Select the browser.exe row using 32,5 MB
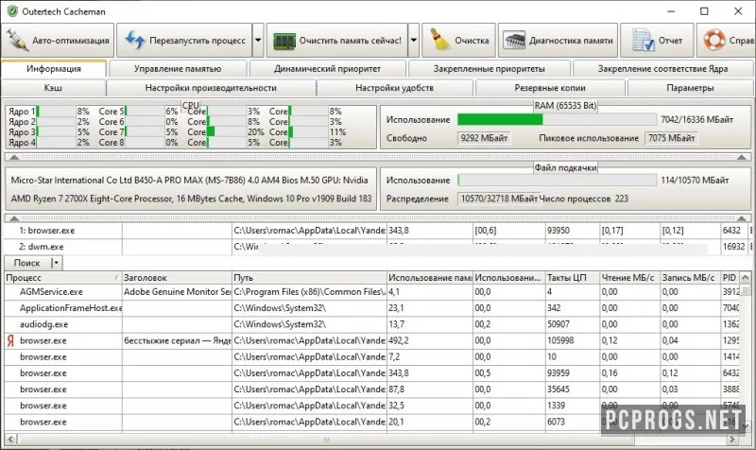The width and height of the screenshot is (756, 450). (371, 407)
